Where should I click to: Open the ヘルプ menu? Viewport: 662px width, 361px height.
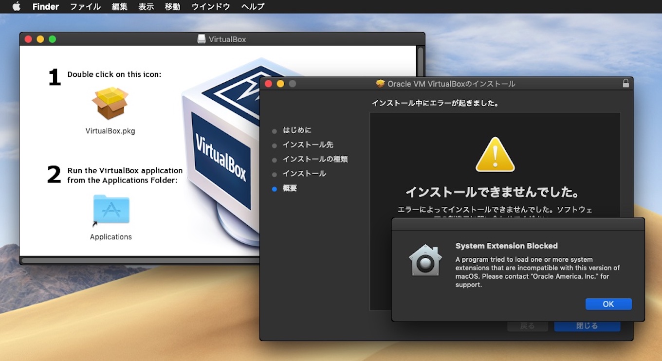pos(253,6)
